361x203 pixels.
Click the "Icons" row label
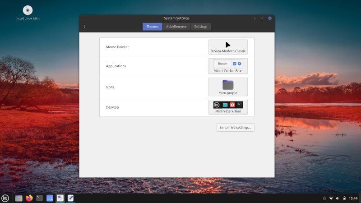[110, 87]
